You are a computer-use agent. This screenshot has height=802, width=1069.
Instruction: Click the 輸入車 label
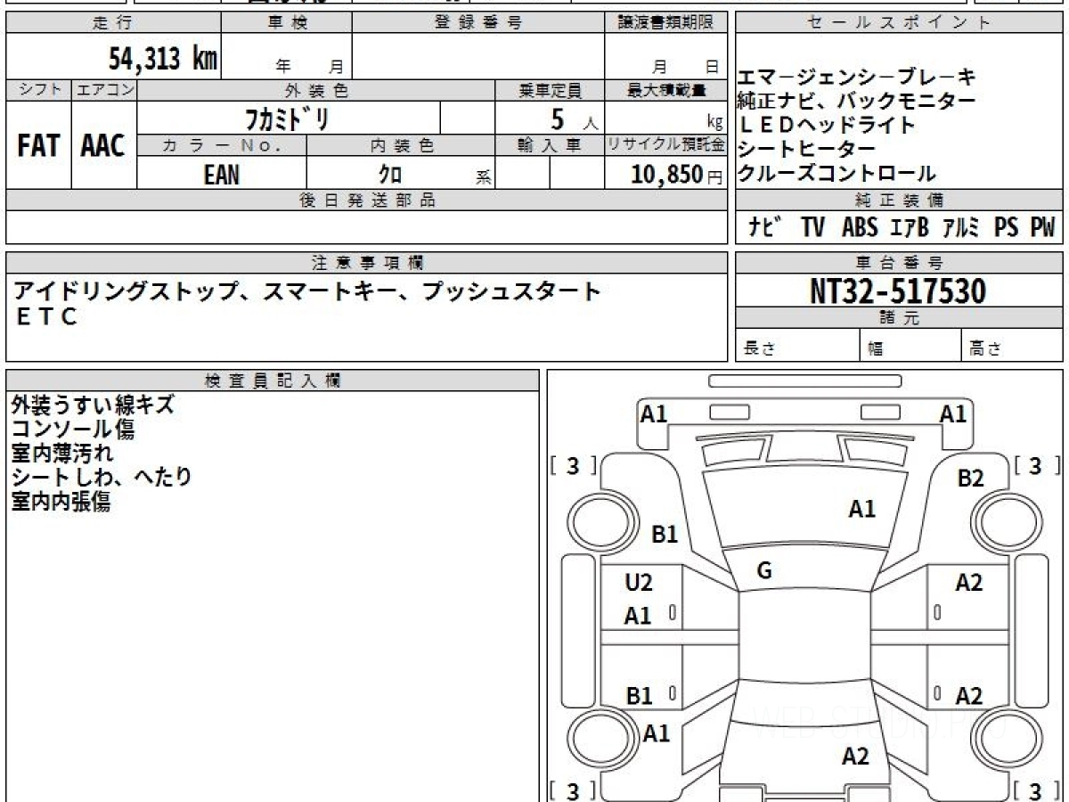click(550, 145)
